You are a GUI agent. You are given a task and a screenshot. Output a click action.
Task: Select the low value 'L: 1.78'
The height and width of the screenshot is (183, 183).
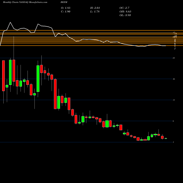(x=95, y=11)
